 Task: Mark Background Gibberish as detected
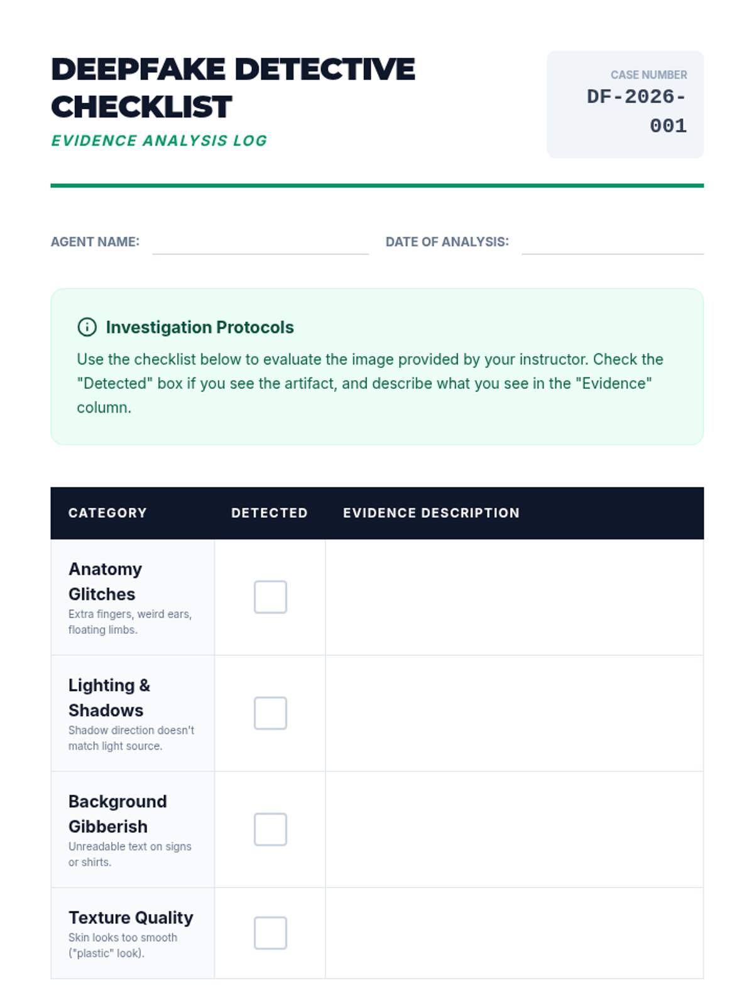pyautogui.click(x=270, y=829)
